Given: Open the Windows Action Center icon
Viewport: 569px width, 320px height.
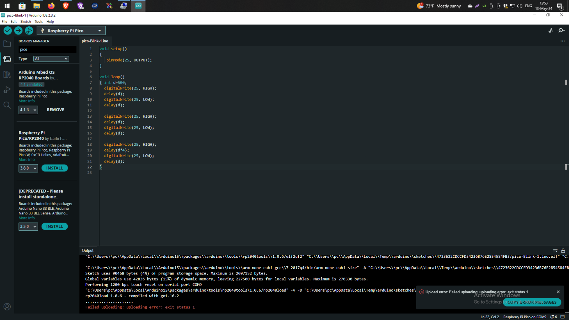Looking at the screenshot, I should coord(560,6).
